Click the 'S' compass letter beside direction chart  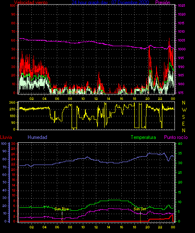tap(183, 117)
